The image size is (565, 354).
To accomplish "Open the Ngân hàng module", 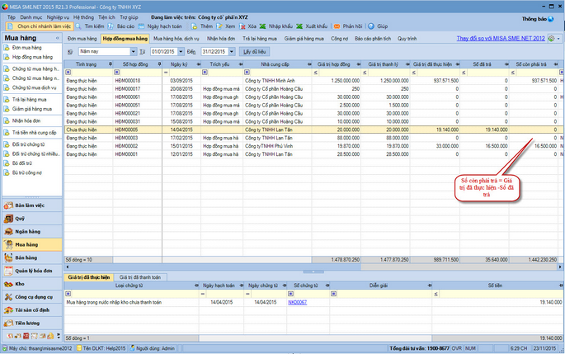I will point(32,231).
